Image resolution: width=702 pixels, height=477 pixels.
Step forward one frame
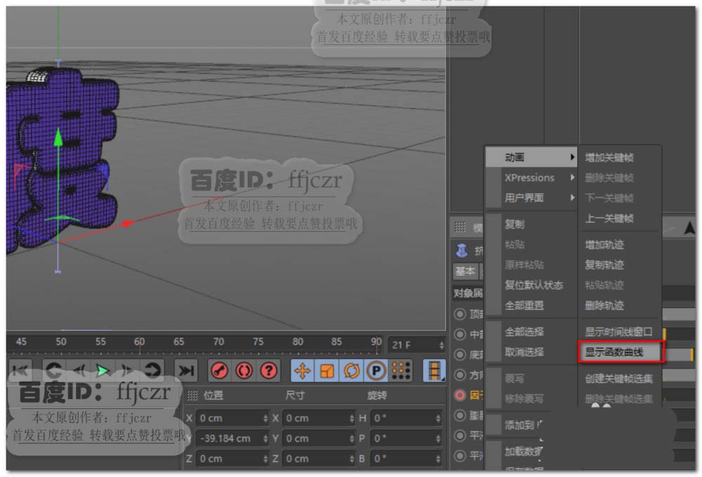[127, 370]
